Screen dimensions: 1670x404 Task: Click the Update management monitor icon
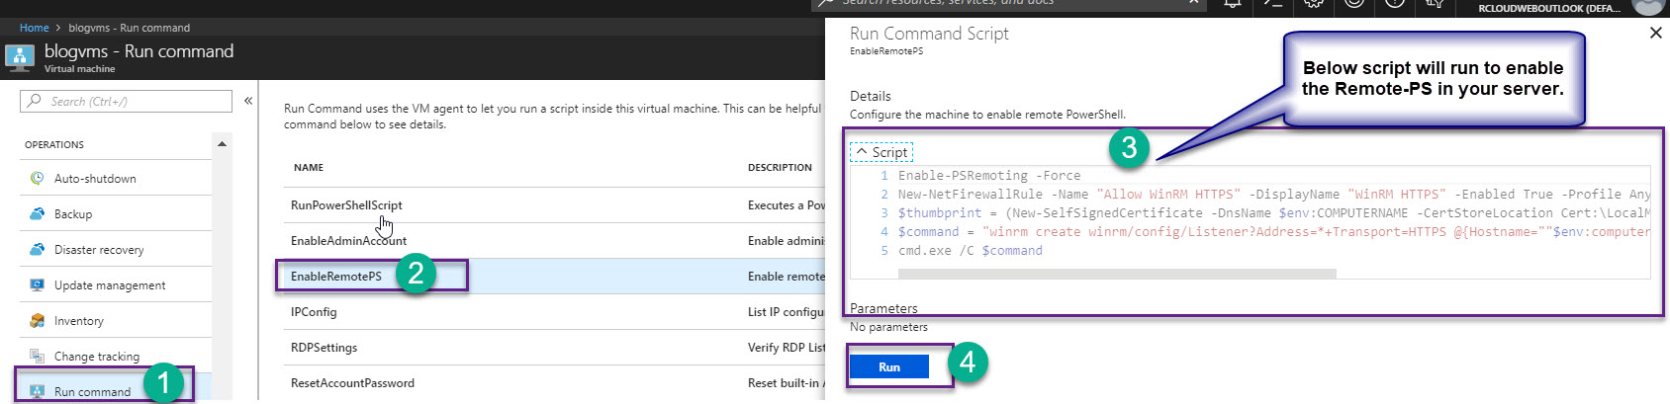(x=37, y=285)
